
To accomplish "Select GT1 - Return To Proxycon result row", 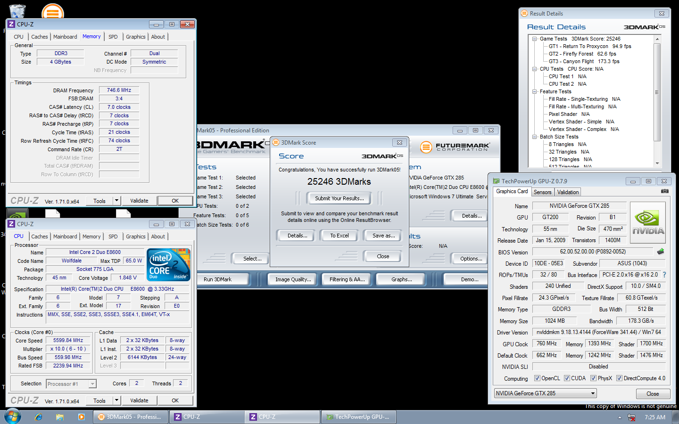I will pyautogui.click(x=590, y=46).
